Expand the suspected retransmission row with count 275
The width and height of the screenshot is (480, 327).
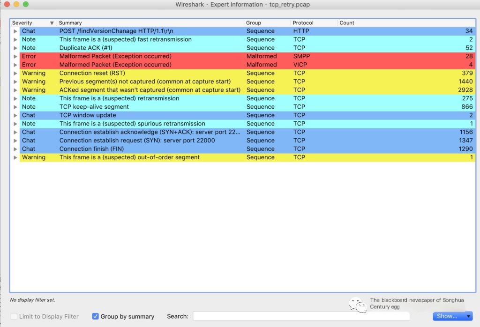coord(15,98)
